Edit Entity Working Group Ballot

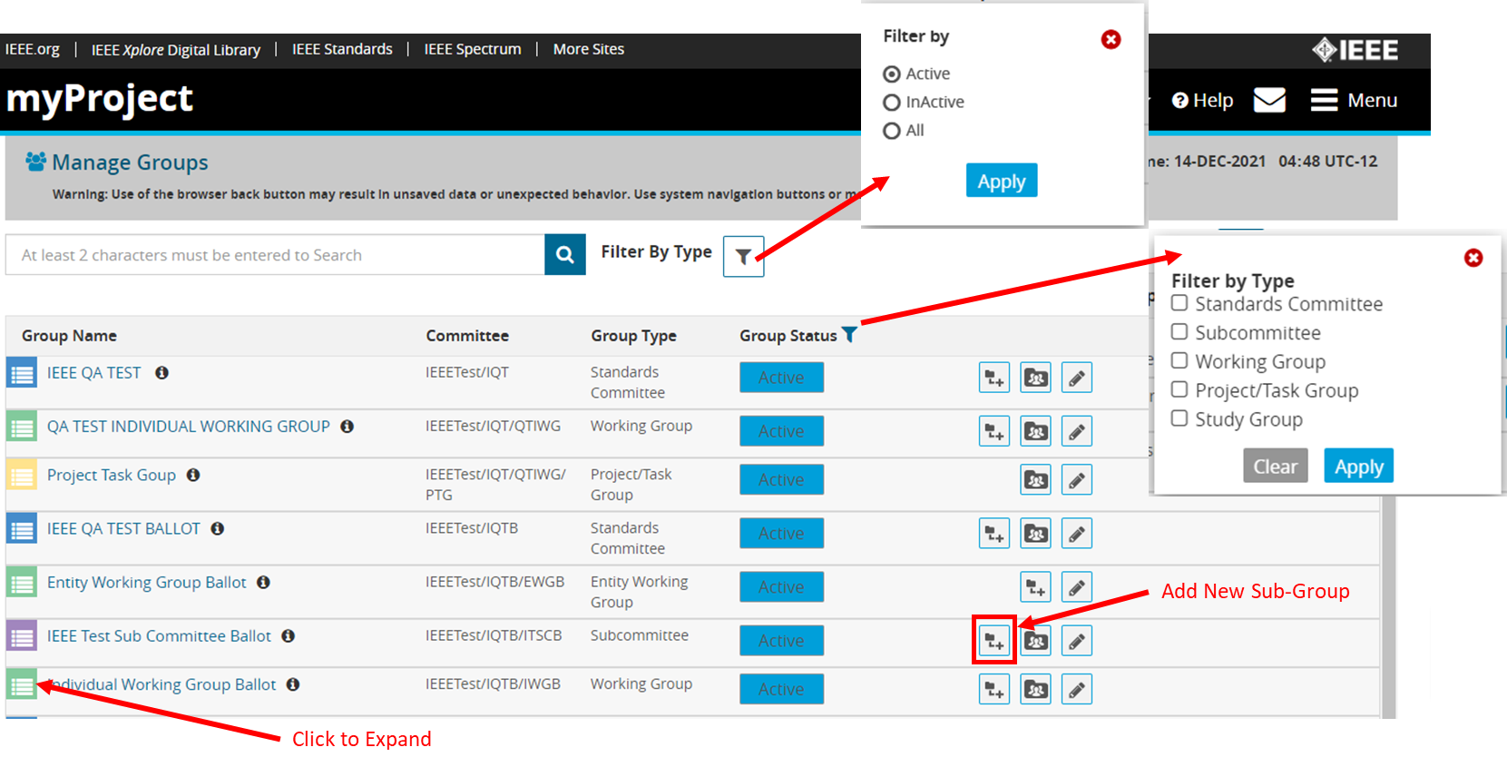pos(1076,587)
